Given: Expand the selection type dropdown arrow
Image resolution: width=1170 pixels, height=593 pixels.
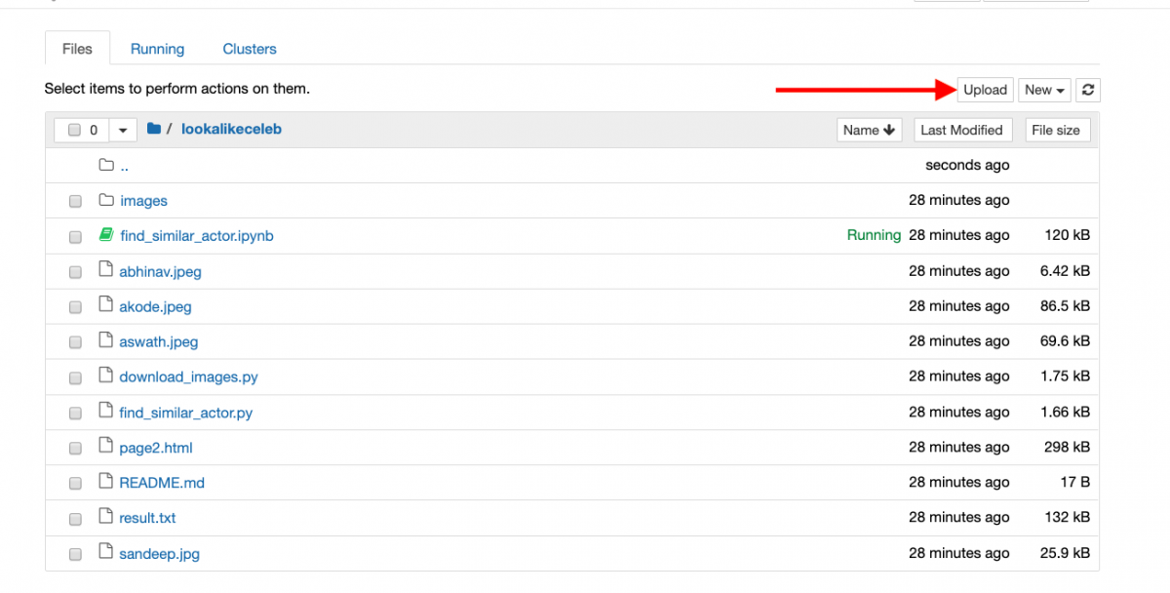Looking at the screenshot, I should pos(123,130).
